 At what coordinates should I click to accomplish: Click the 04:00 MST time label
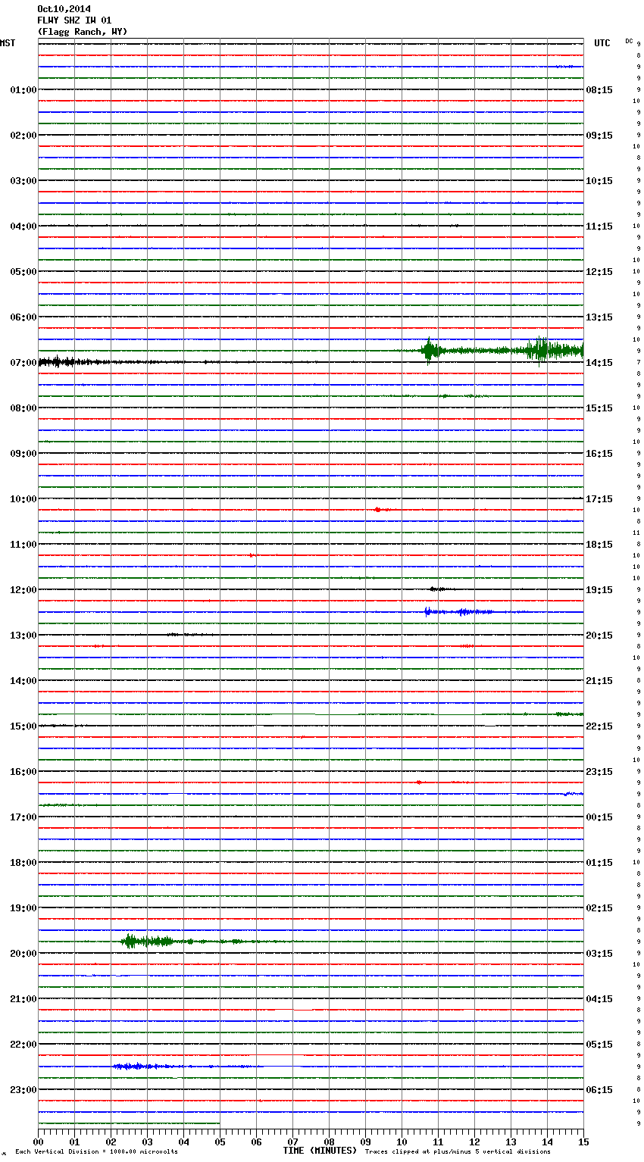[23, 226]
